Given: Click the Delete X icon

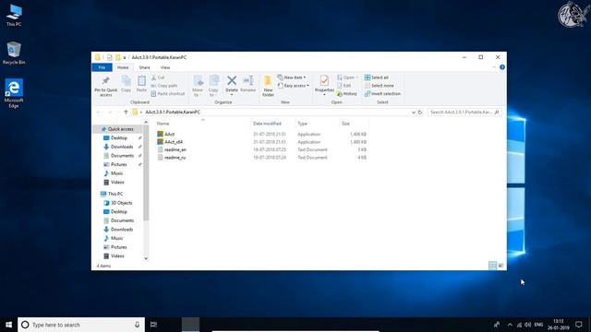Looking at the screenshot, I should pyautogui.click(x=232, y=80).
